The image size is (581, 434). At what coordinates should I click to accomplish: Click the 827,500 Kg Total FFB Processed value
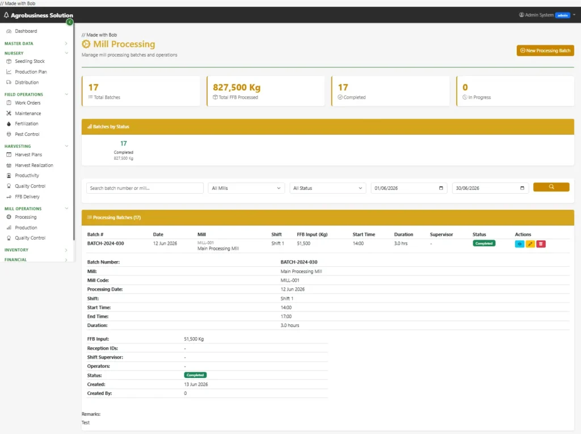point(237,87)
